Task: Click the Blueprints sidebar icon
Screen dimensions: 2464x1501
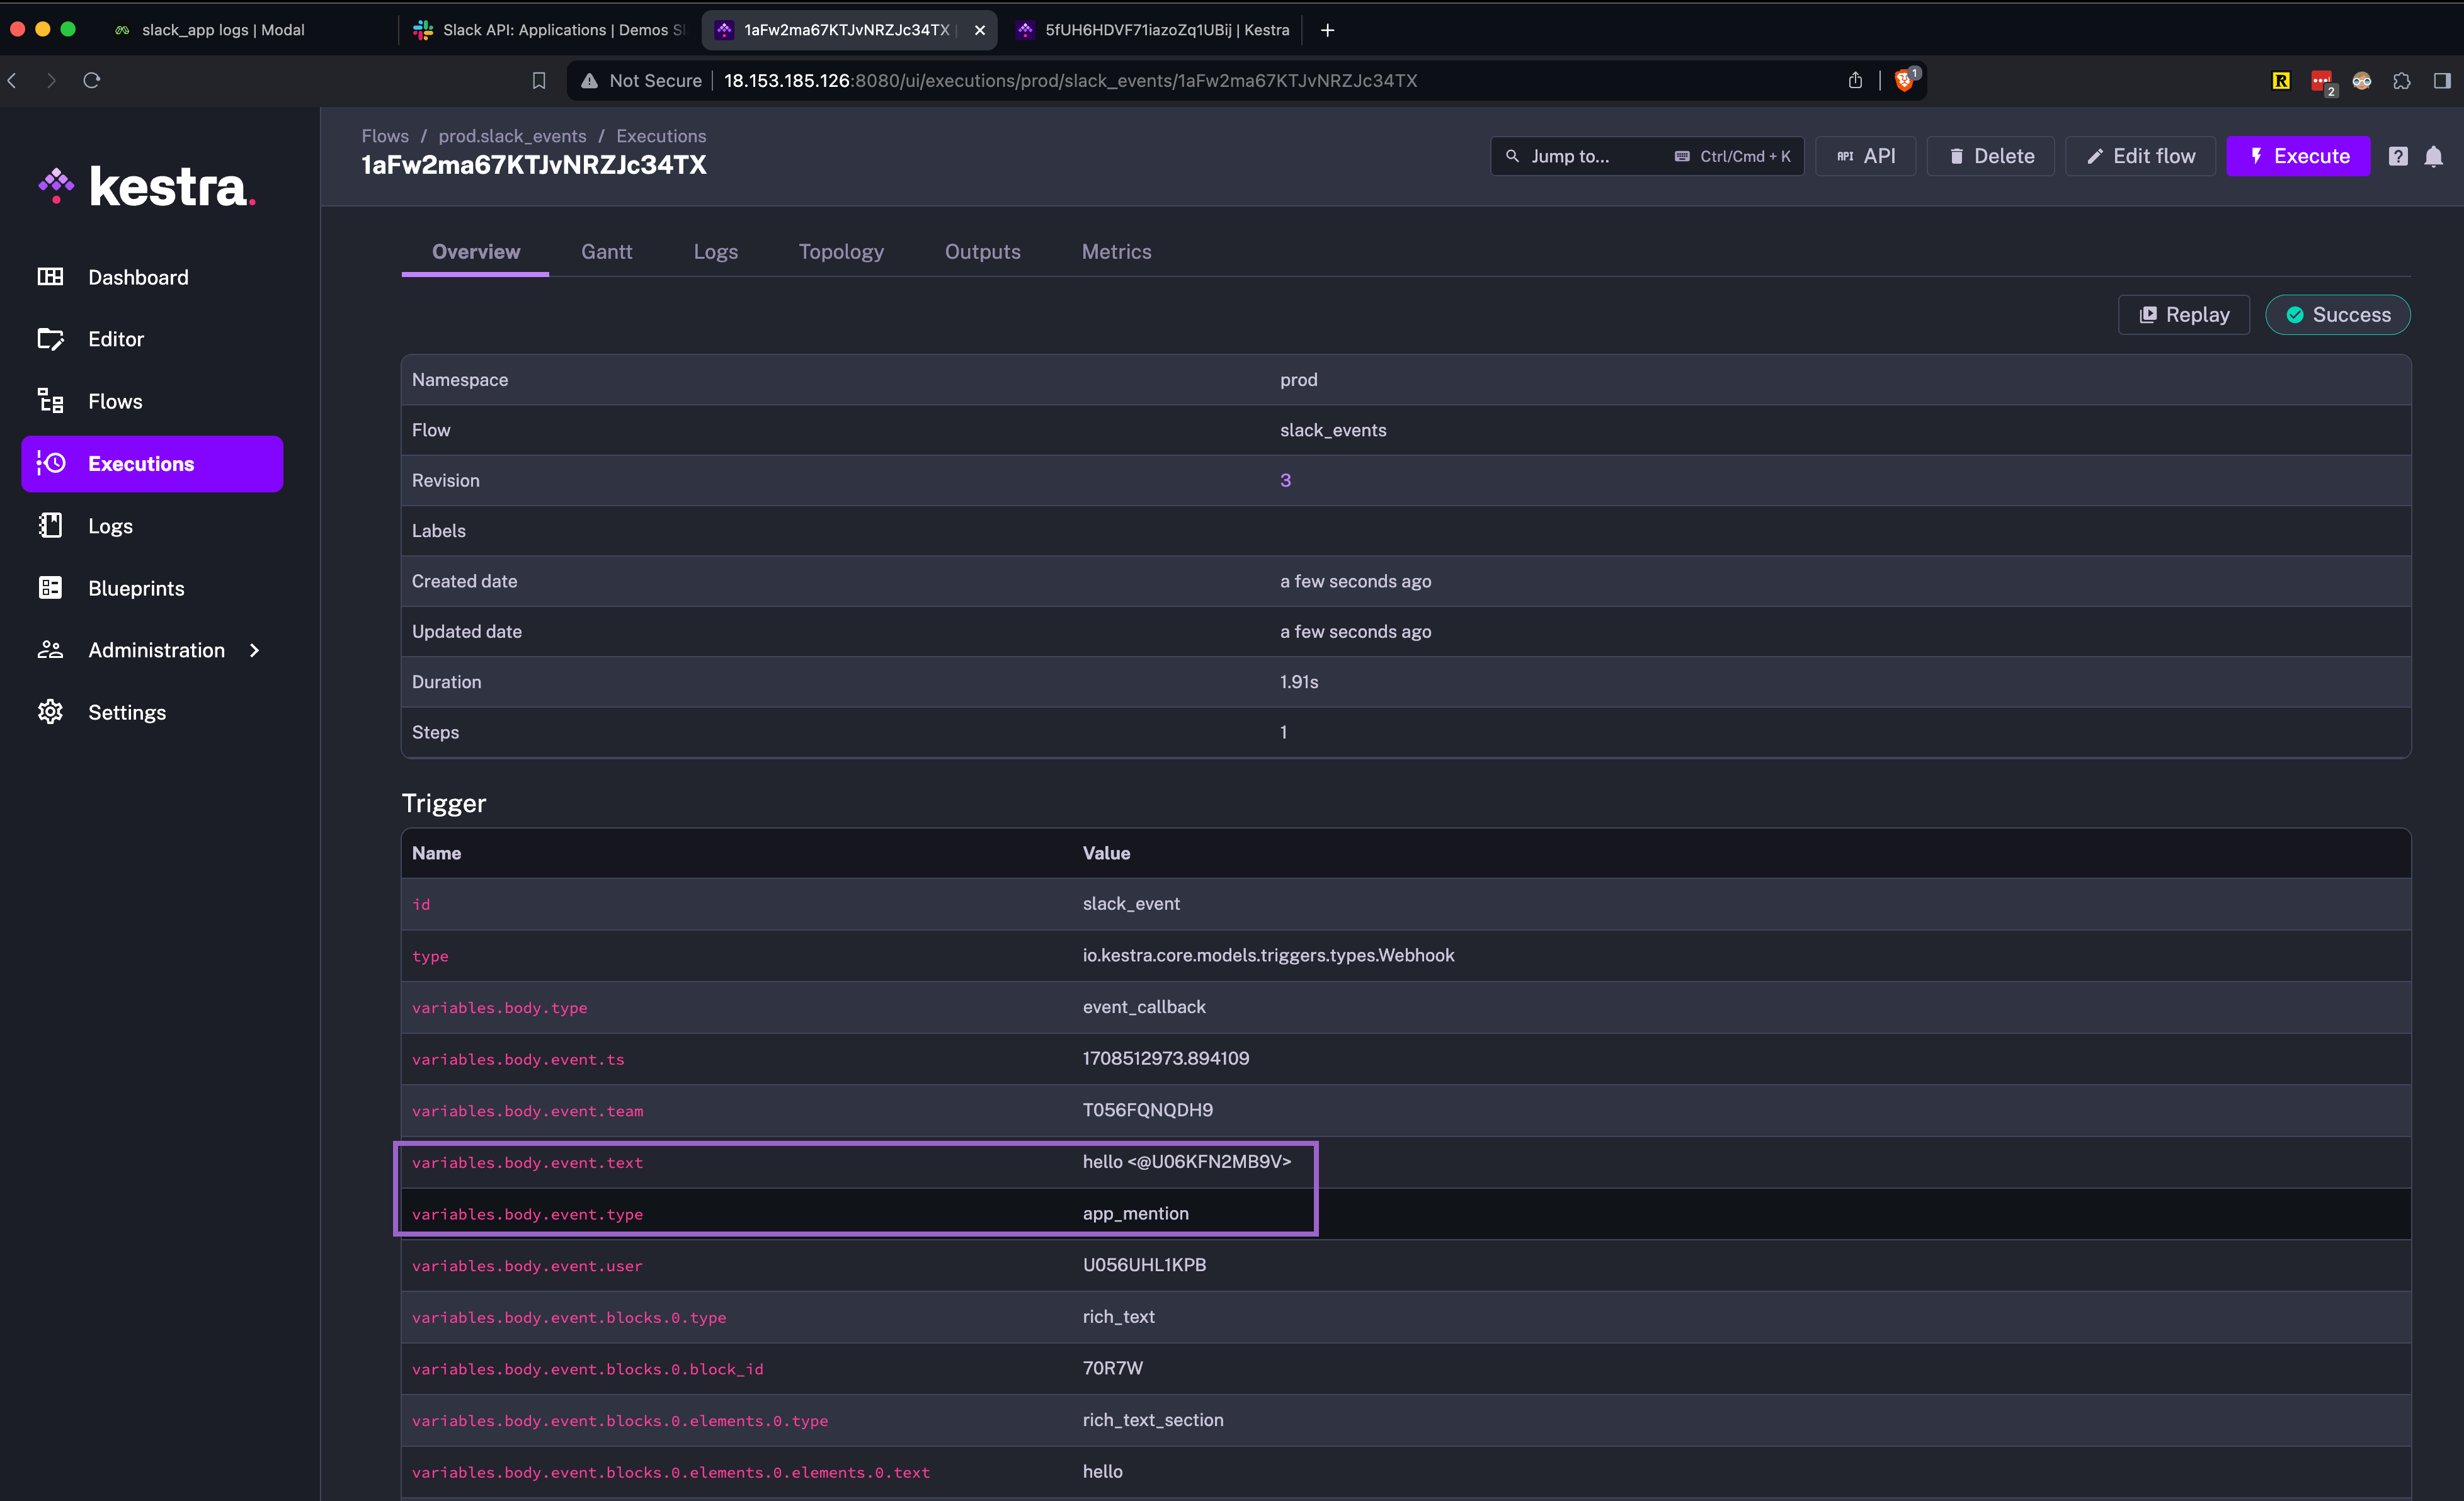Action: (x=50, y=587)
